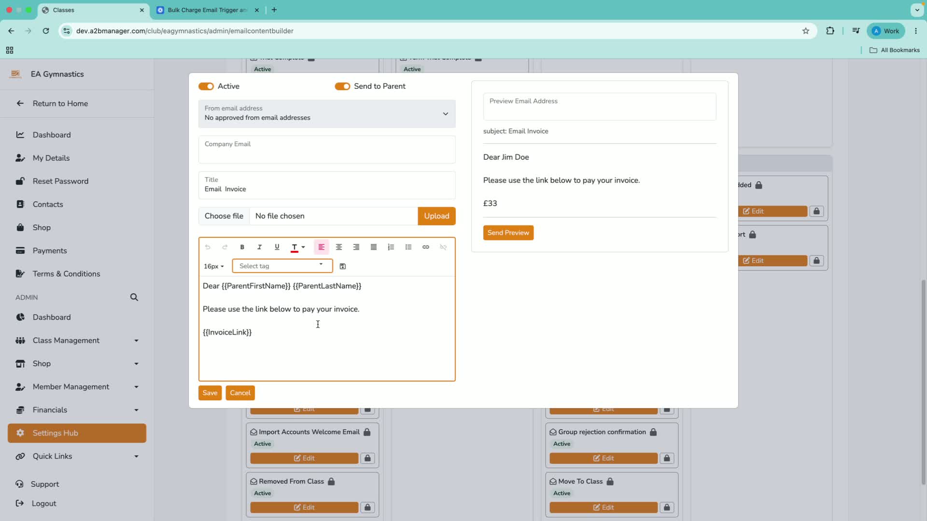Open the Select tag dropdown
Screen dimensions: 927x521
click(x=282, y=266)
